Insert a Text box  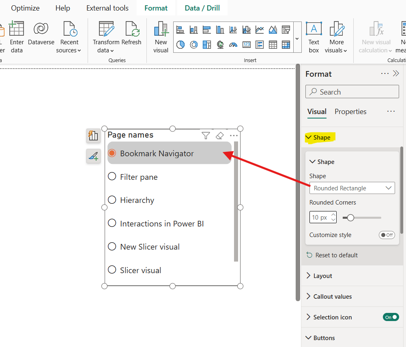click(x=313, y=37)
